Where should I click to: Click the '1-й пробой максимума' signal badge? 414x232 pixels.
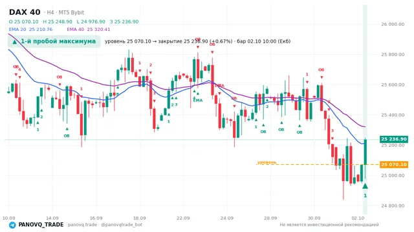coord(54,41)
